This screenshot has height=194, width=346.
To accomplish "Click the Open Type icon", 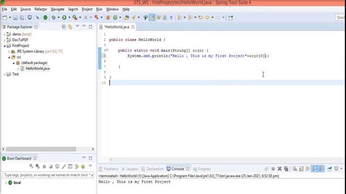I will pos(127,18).
